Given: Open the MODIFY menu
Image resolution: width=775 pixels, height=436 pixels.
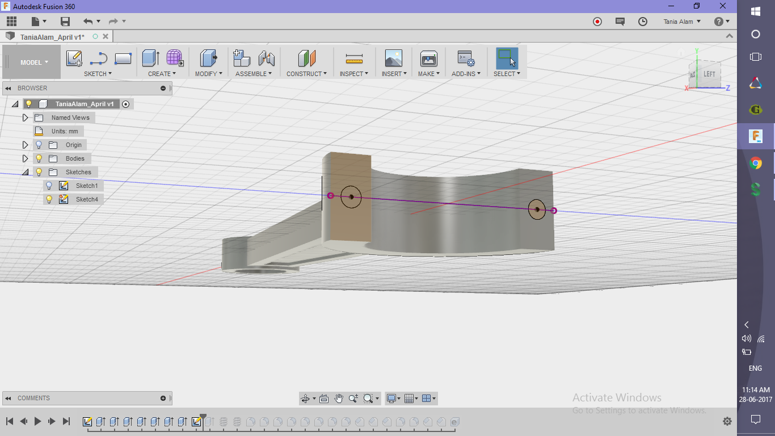Looking at the screenshot, I should pos(208,74).
